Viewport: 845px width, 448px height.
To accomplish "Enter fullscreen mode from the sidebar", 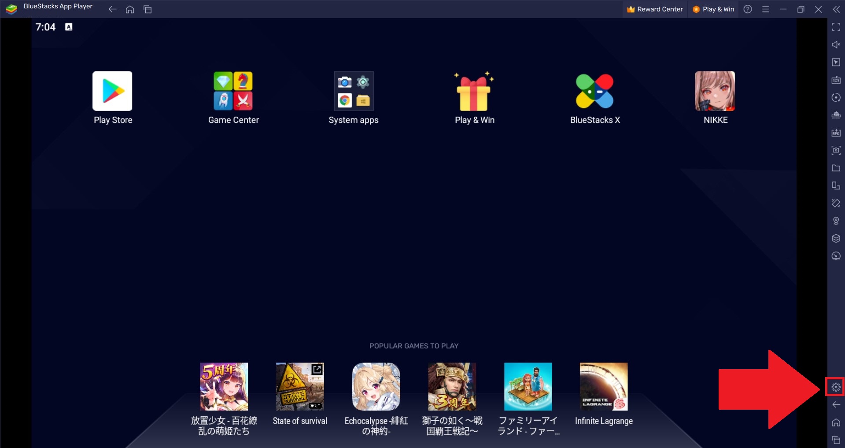I will tap(835, 27).
